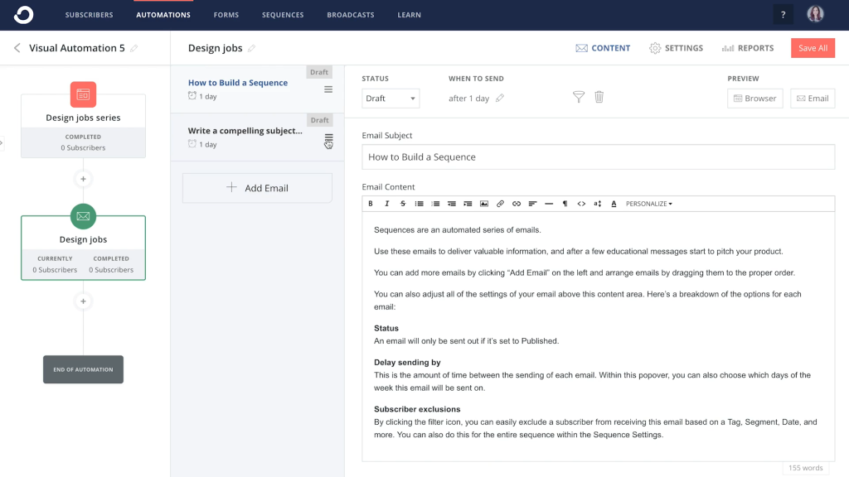Go to the Sequences menu item

coord(283,15)
